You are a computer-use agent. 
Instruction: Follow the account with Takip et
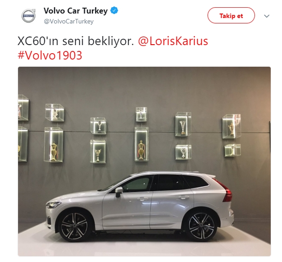(x=231, y=16)
